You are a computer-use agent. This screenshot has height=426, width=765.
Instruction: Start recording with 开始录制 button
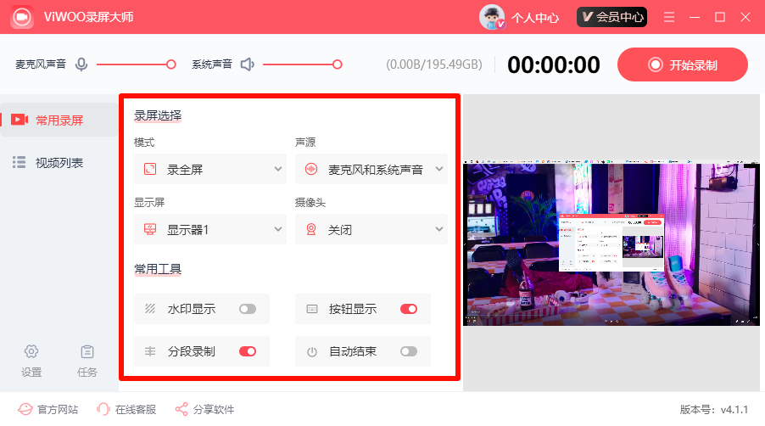point(683,64)
